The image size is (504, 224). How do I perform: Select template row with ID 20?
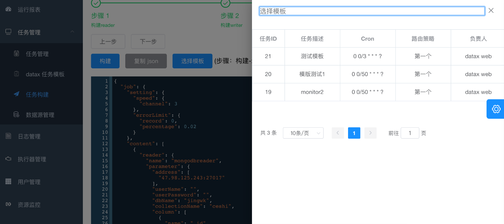click(x=378, y=74)
